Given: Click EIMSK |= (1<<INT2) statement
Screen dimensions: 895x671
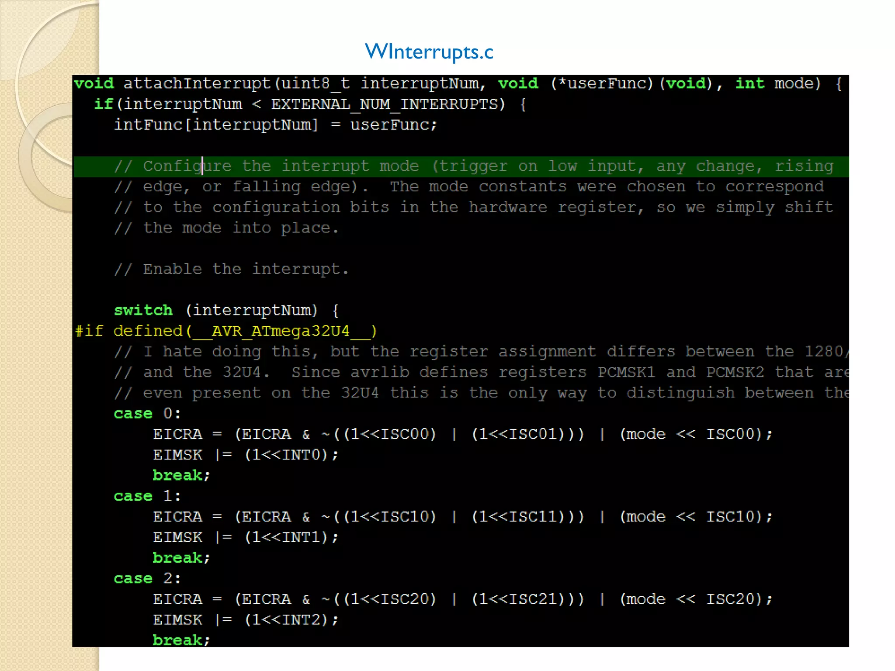Looking at the screenshot, I should pos(245,620).
